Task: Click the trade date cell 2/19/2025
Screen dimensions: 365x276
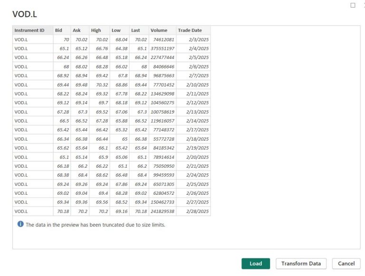Action: click(193, 148)
